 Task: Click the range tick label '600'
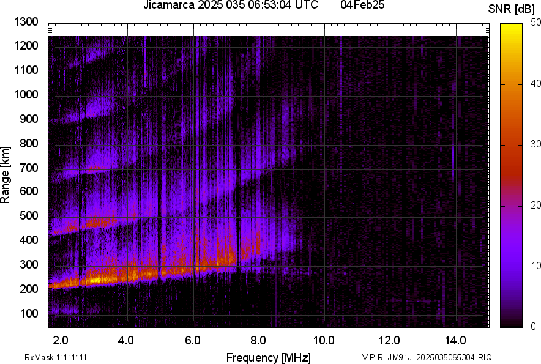tap(29, 191)
